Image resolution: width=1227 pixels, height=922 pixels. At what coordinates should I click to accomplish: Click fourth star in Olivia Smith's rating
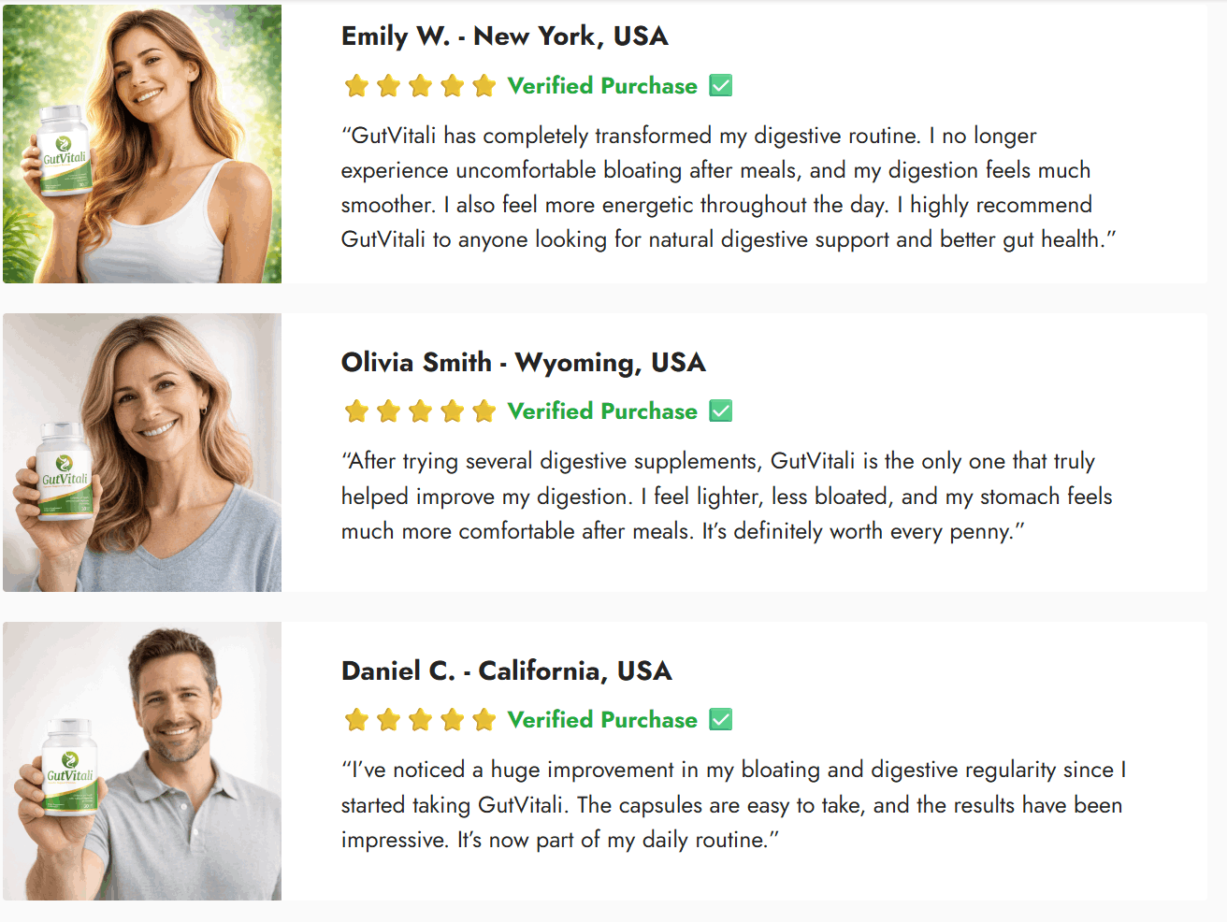[x=452, y=411]
